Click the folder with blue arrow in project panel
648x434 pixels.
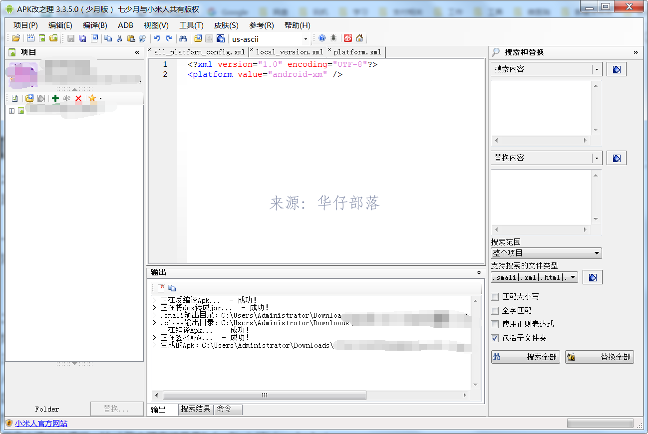[29, 98]
